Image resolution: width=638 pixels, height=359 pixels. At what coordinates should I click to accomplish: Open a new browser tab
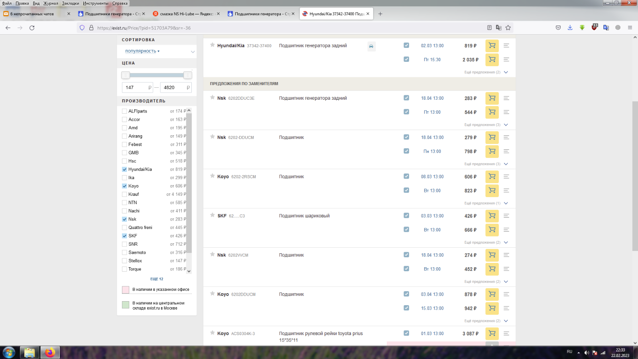point(380,14)
